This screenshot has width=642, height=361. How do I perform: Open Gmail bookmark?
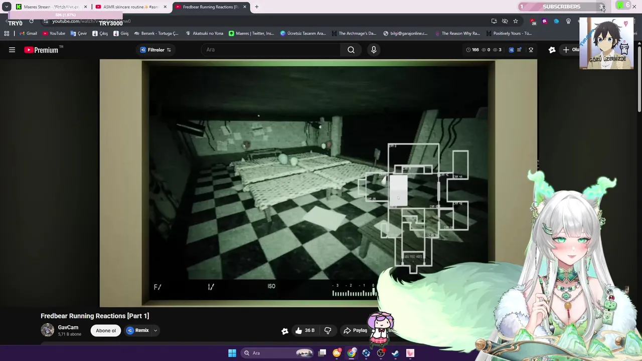point(28,34)
